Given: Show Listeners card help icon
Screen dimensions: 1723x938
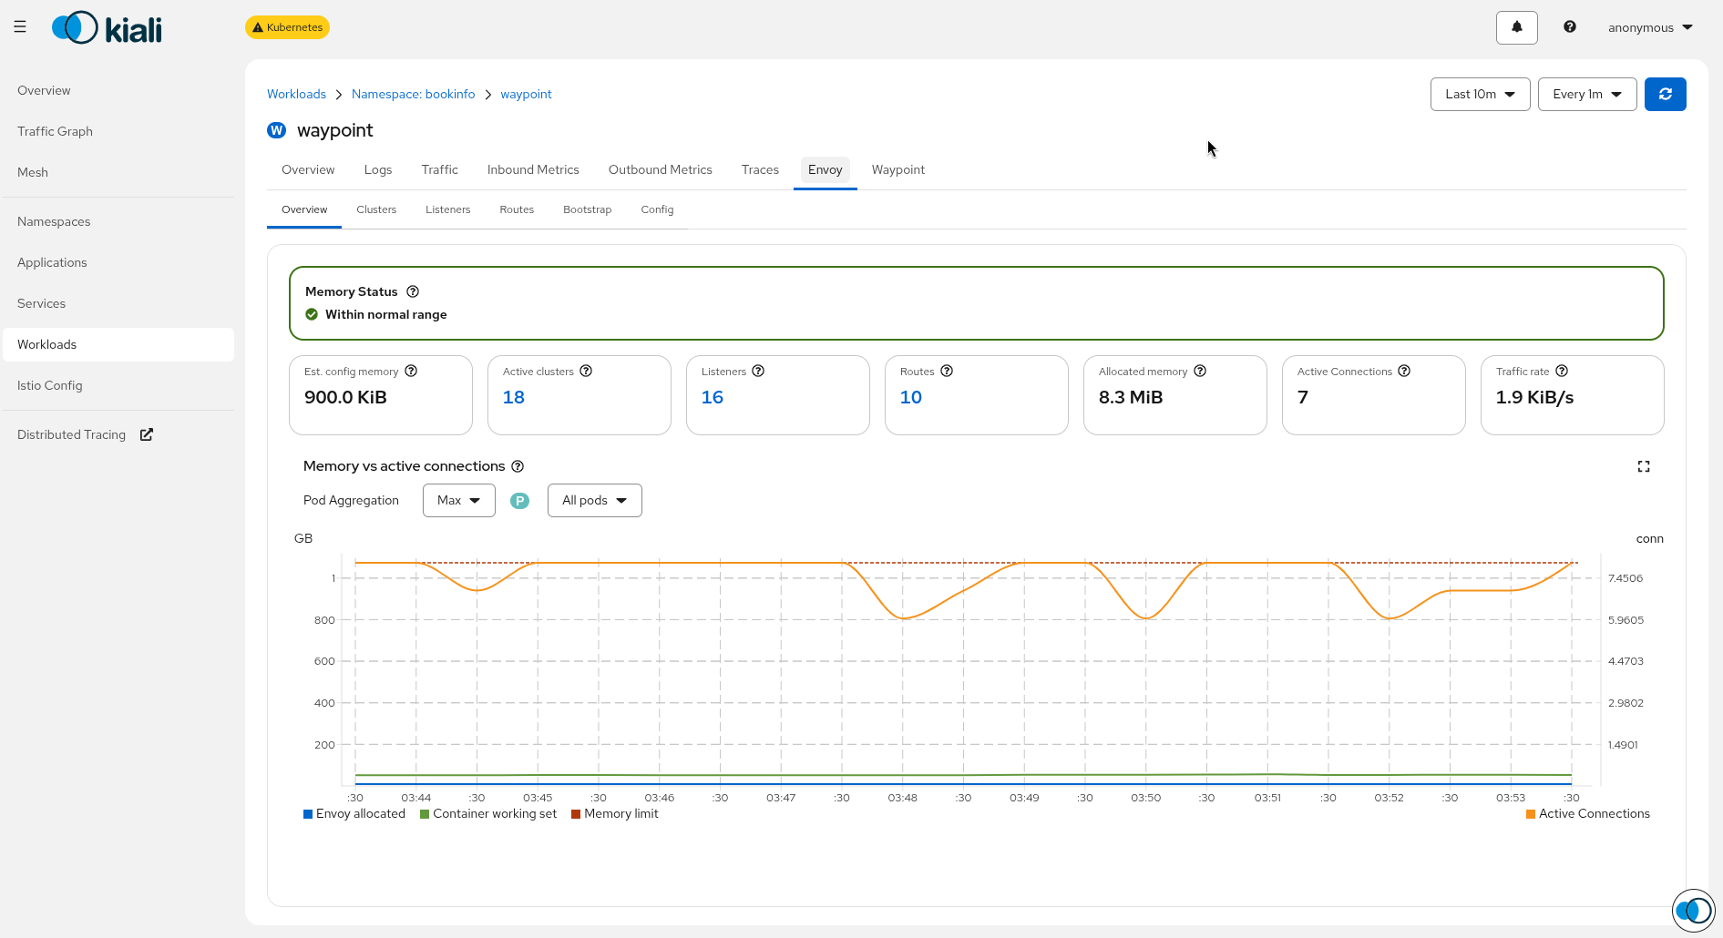Looking at the screenshot, I should point(758,371).
